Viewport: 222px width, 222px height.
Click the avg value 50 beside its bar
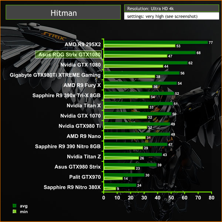click(x=174, y=114)
